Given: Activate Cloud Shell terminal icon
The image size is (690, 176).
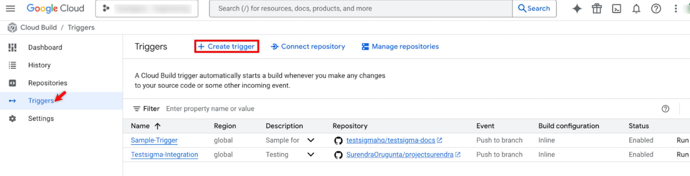Looking at the screenshot, I should click(x=616, y=9).
